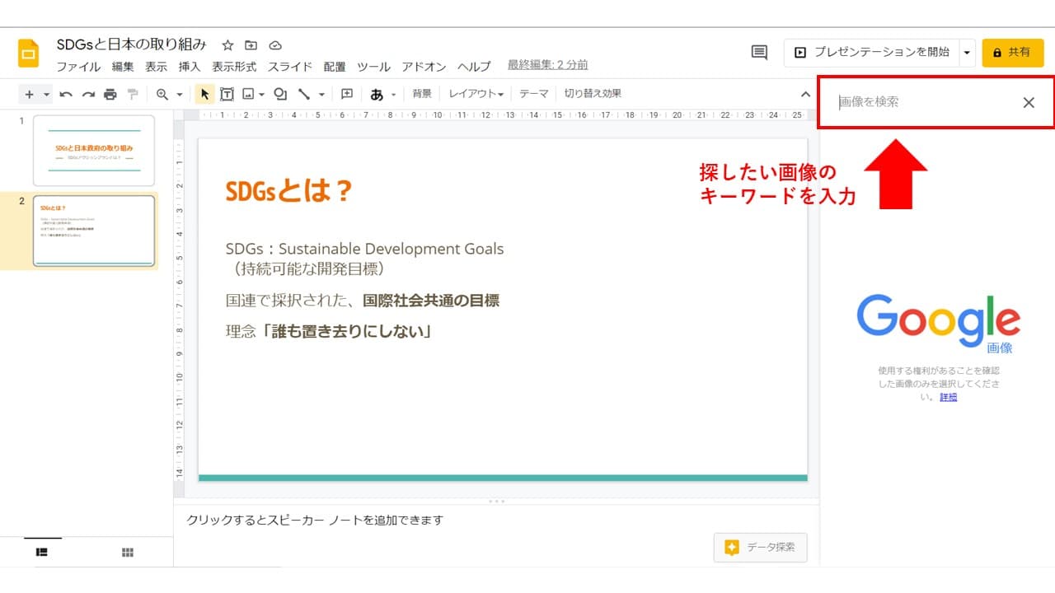Open comment history icon in header
This screenshot has height=593, width=1055.
(x=759, y=53)
